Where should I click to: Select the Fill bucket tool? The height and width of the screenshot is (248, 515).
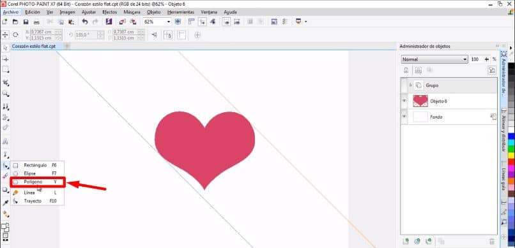point(5,214)
